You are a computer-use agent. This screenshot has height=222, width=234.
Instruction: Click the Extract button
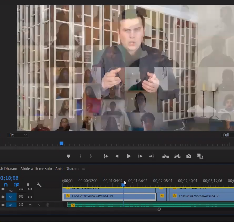tap(177, 156)
